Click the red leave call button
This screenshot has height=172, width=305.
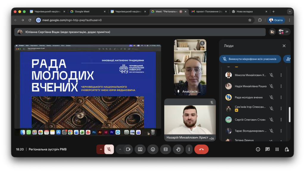point(201,149)
